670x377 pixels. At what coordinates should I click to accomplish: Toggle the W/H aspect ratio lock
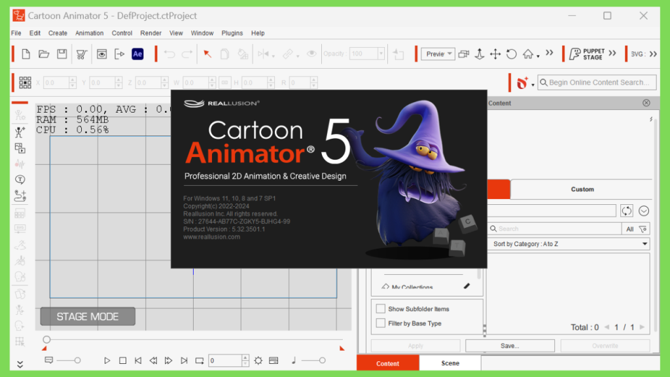pos(225,82)
